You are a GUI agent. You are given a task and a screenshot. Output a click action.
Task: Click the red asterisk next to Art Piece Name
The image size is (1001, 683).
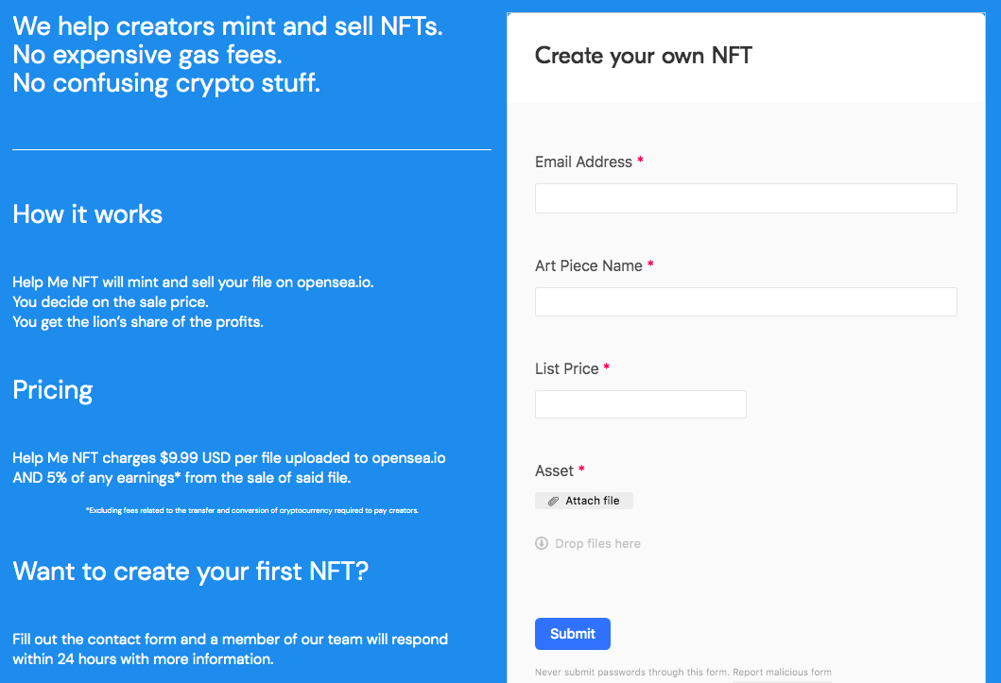point(649,265)
